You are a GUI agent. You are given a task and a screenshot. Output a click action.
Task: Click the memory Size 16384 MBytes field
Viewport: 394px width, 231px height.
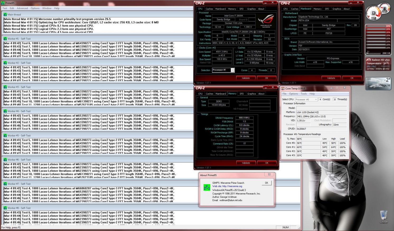(x=219, y=105)
